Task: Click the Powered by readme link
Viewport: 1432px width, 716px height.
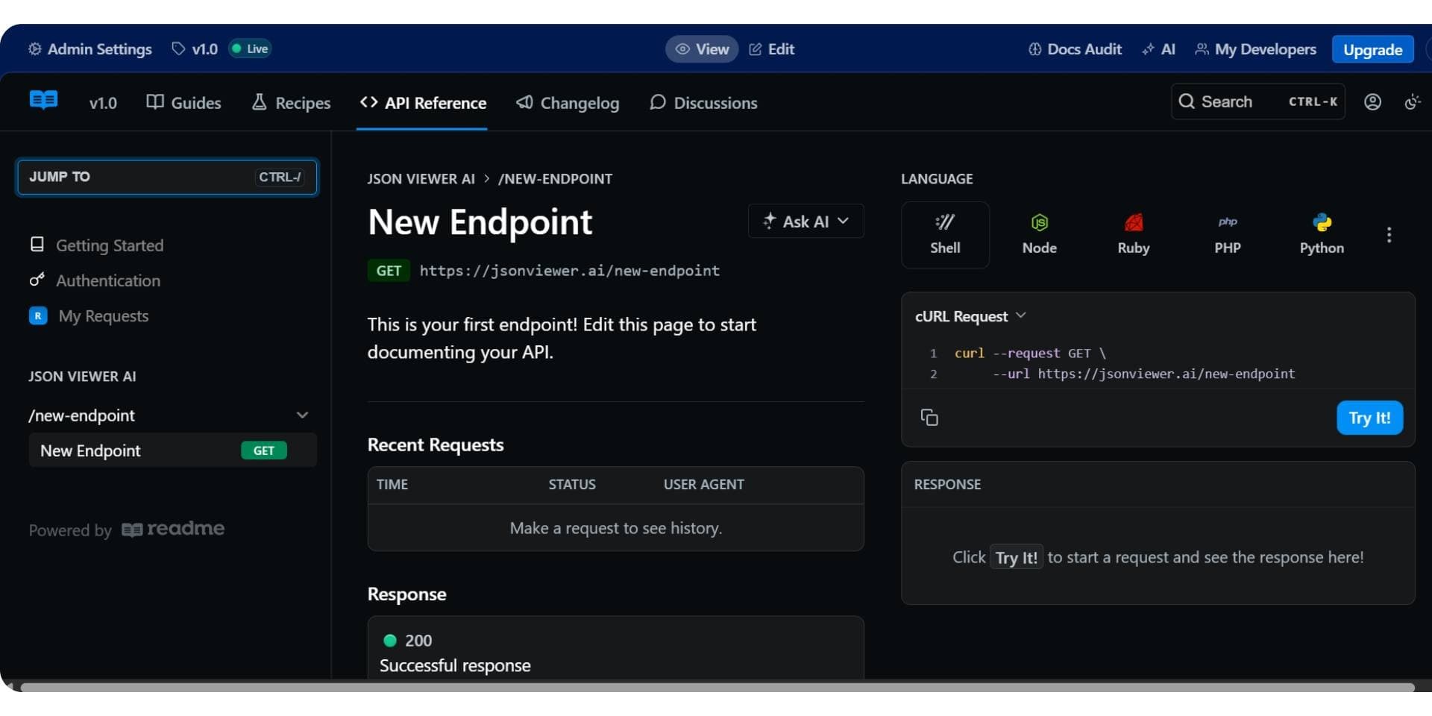Action: tap(127, 530)
